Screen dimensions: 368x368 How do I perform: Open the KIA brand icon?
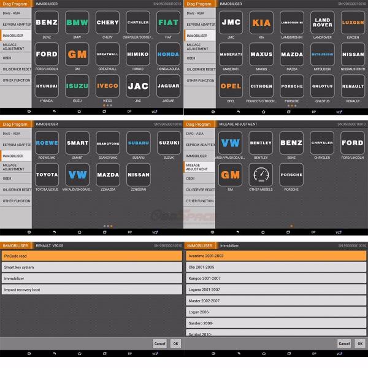pyautogui.click(x=261, y=23)
